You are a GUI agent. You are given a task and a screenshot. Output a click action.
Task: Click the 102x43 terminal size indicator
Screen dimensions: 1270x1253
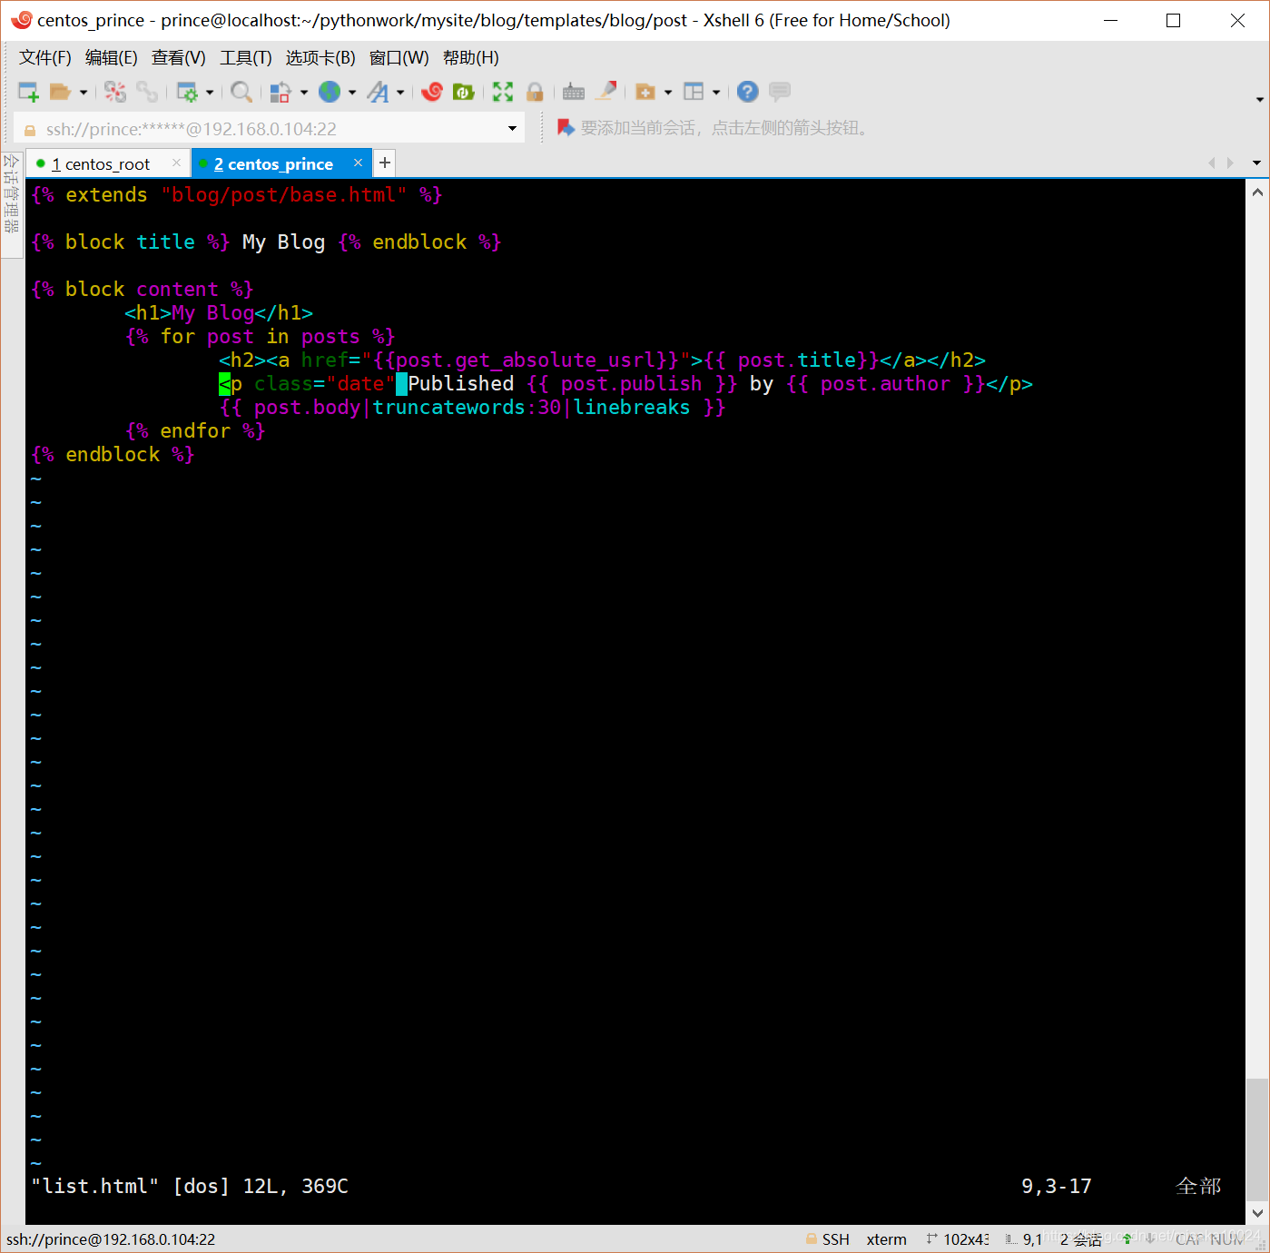coord(958,1239)
